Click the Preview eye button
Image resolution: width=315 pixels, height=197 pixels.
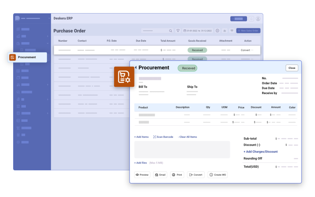click(142, 175)
